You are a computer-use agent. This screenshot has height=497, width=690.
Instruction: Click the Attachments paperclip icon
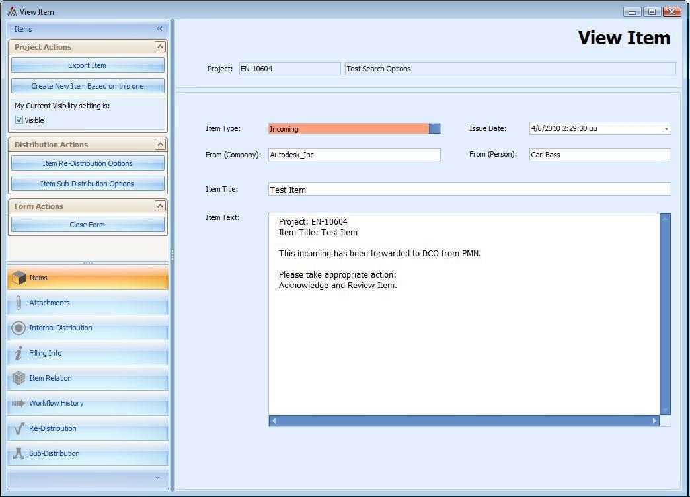coord(19,303)
